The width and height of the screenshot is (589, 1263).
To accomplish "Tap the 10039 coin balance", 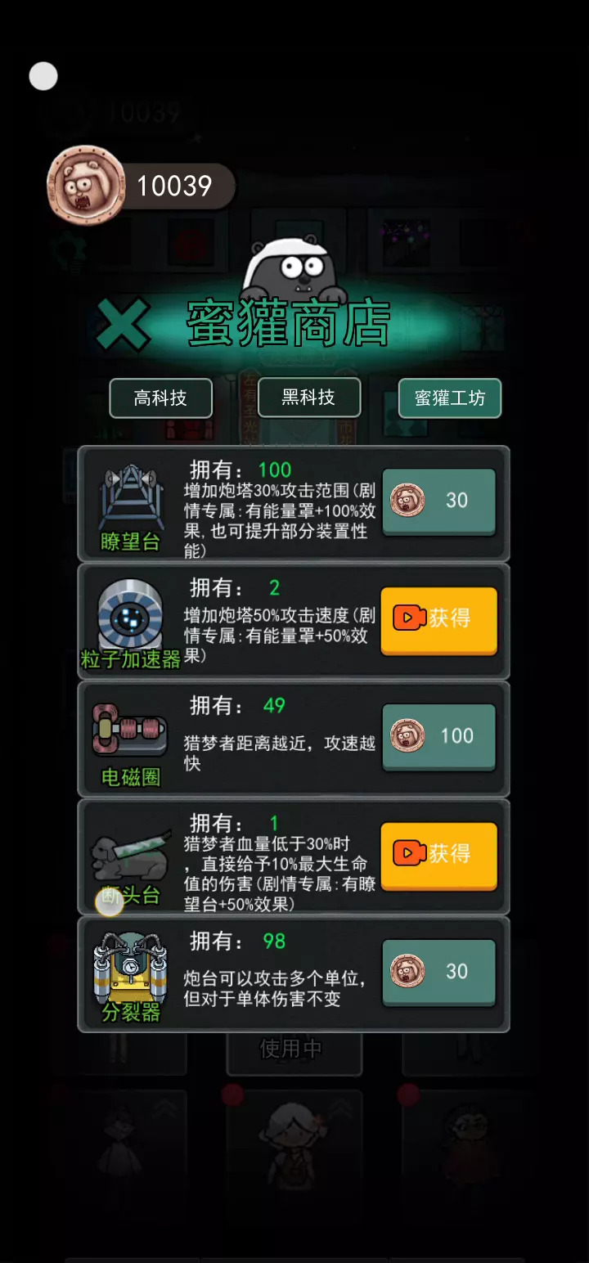I will [174, 186].
